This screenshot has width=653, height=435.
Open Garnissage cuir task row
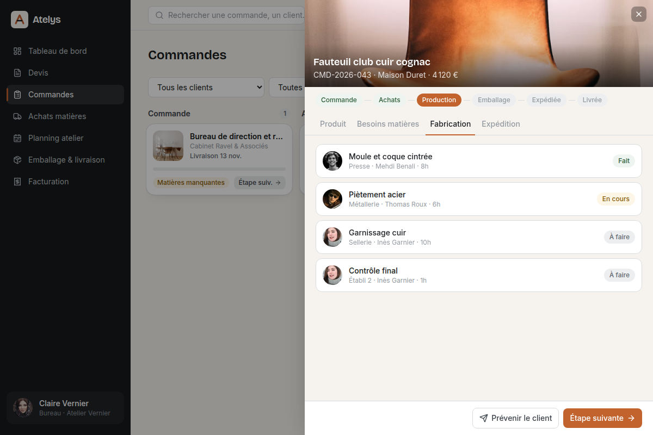point(479,237)
